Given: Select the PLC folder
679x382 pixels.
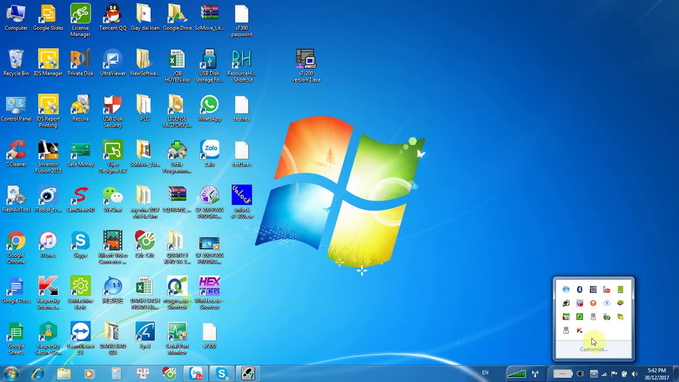Looking at the screenshot, I should tap(145, 109).
